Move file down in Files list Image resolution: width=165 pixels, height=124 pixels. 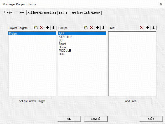pos(154,28)
